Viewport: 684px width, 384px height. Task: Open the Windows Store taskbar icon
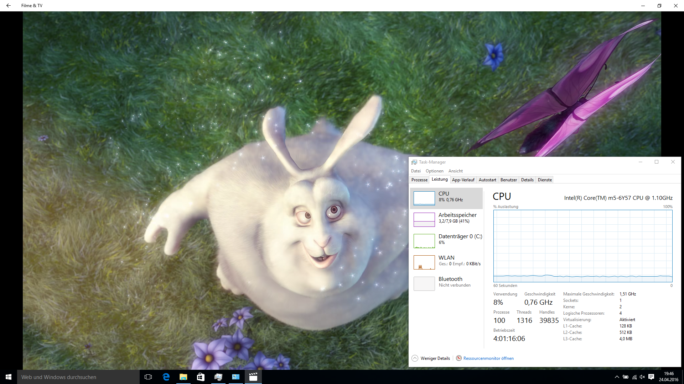(x=201, y=377)
